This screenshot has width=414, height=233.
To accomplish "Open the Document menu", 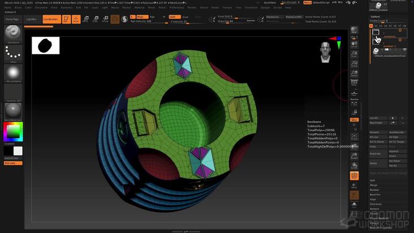I will (41, 8).
